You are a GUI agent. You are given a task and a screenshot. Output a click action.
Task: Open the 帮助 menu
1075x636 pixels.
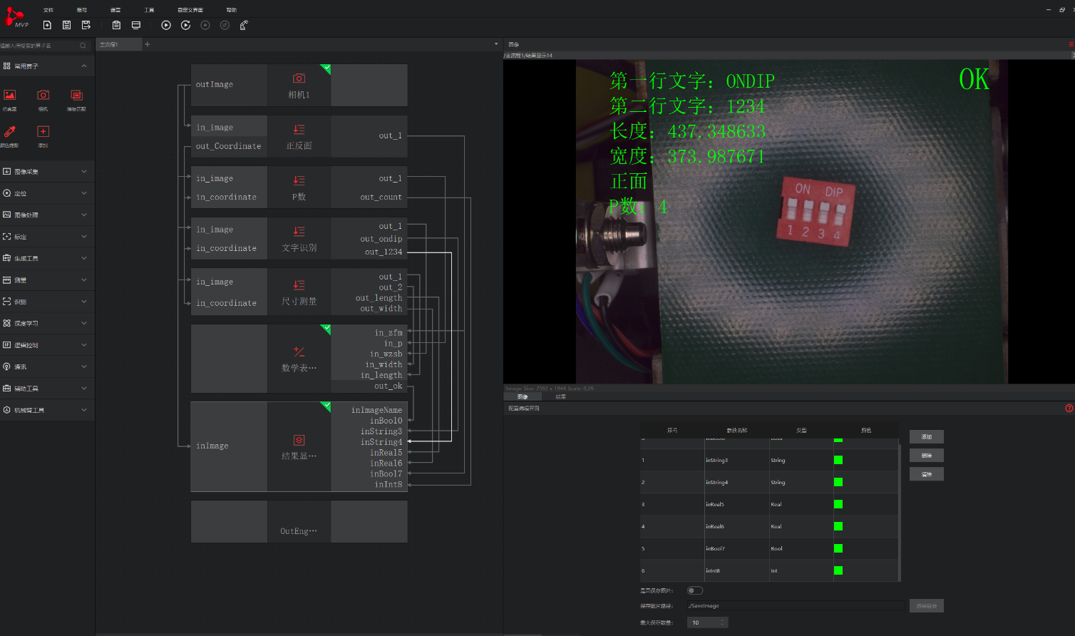[232, 10]
